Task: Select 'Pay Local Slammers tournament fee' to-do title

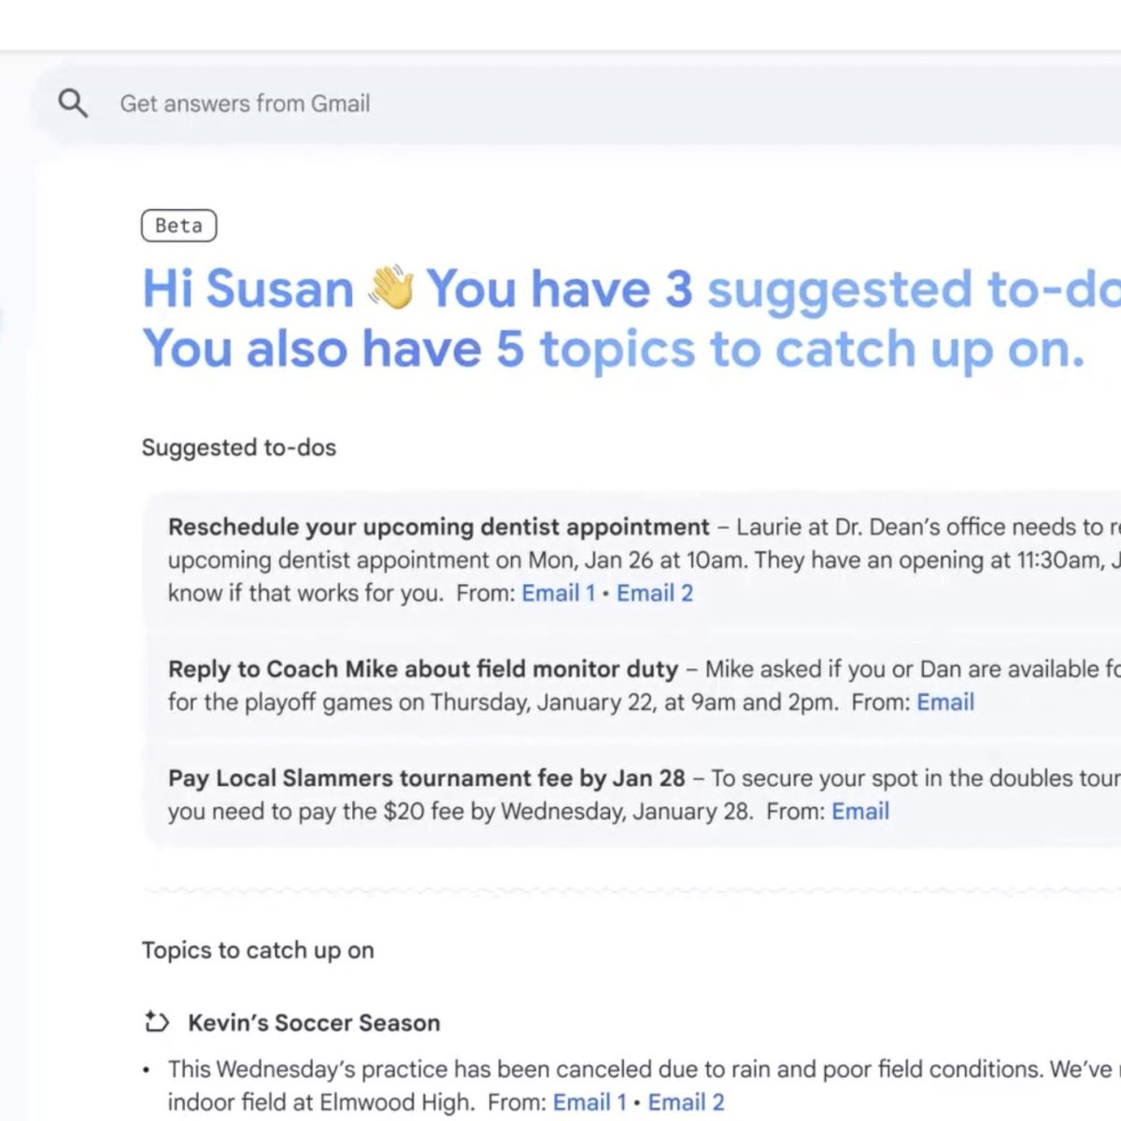Action: click(x=426, y=778)
